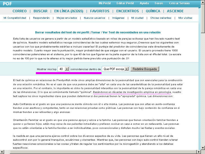Click Cerrar Sesión to log out
Screen dimensions: 205x154
(x=179, y=3)
